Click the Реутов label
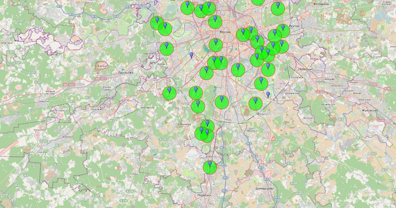The height and width of the screenshot is (208, 396). coord(294,26)
